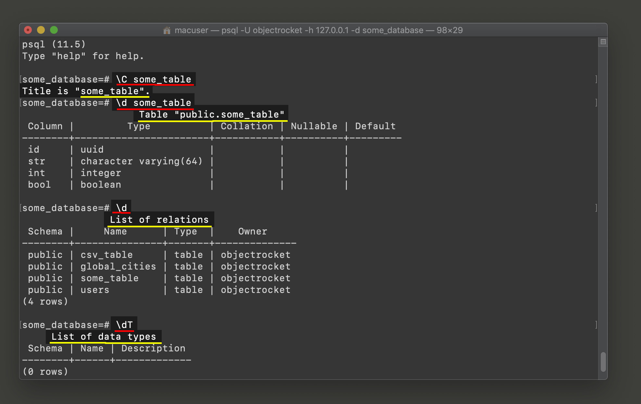
Task: Select the highlighted \d some_table command
Action: click(x=153, y=103)
